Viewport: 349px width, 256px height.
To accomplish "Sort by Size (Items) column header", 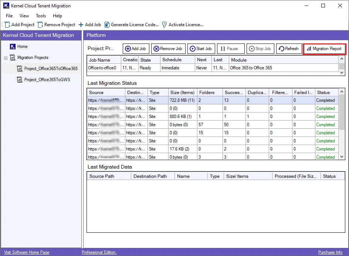I will click(x=182, y=93).
